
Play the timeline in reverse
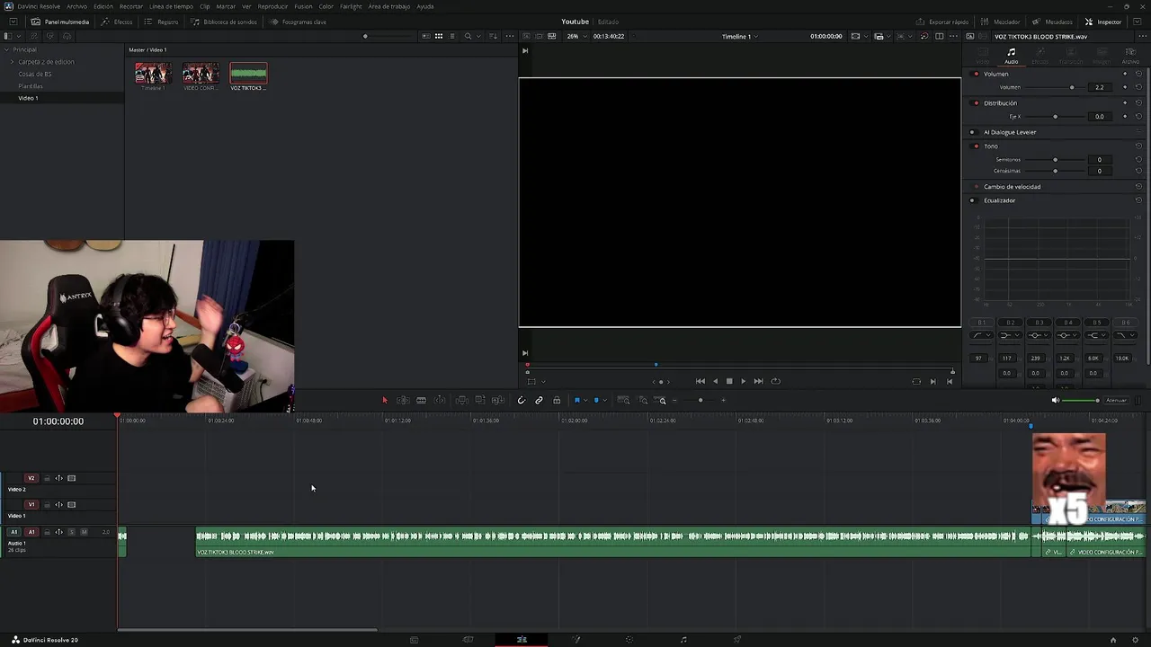716,381
